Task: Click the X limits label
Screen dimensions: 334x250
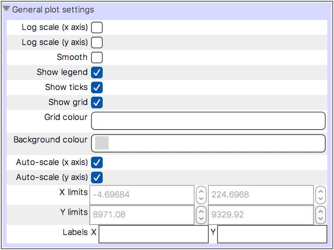Action: coord(73,192)
